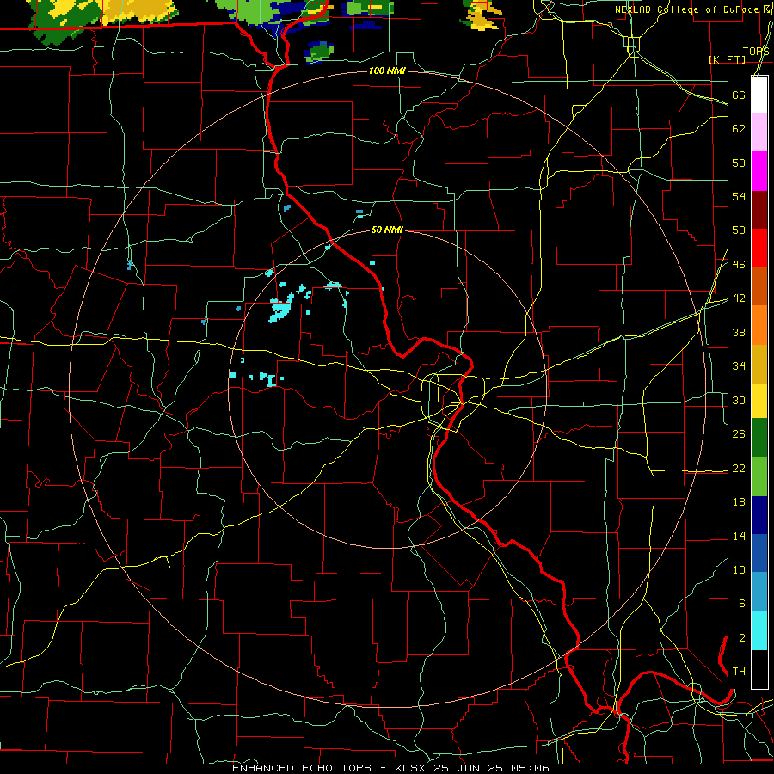Click the 38 legend value
The image size is (774, 774).
739,332
